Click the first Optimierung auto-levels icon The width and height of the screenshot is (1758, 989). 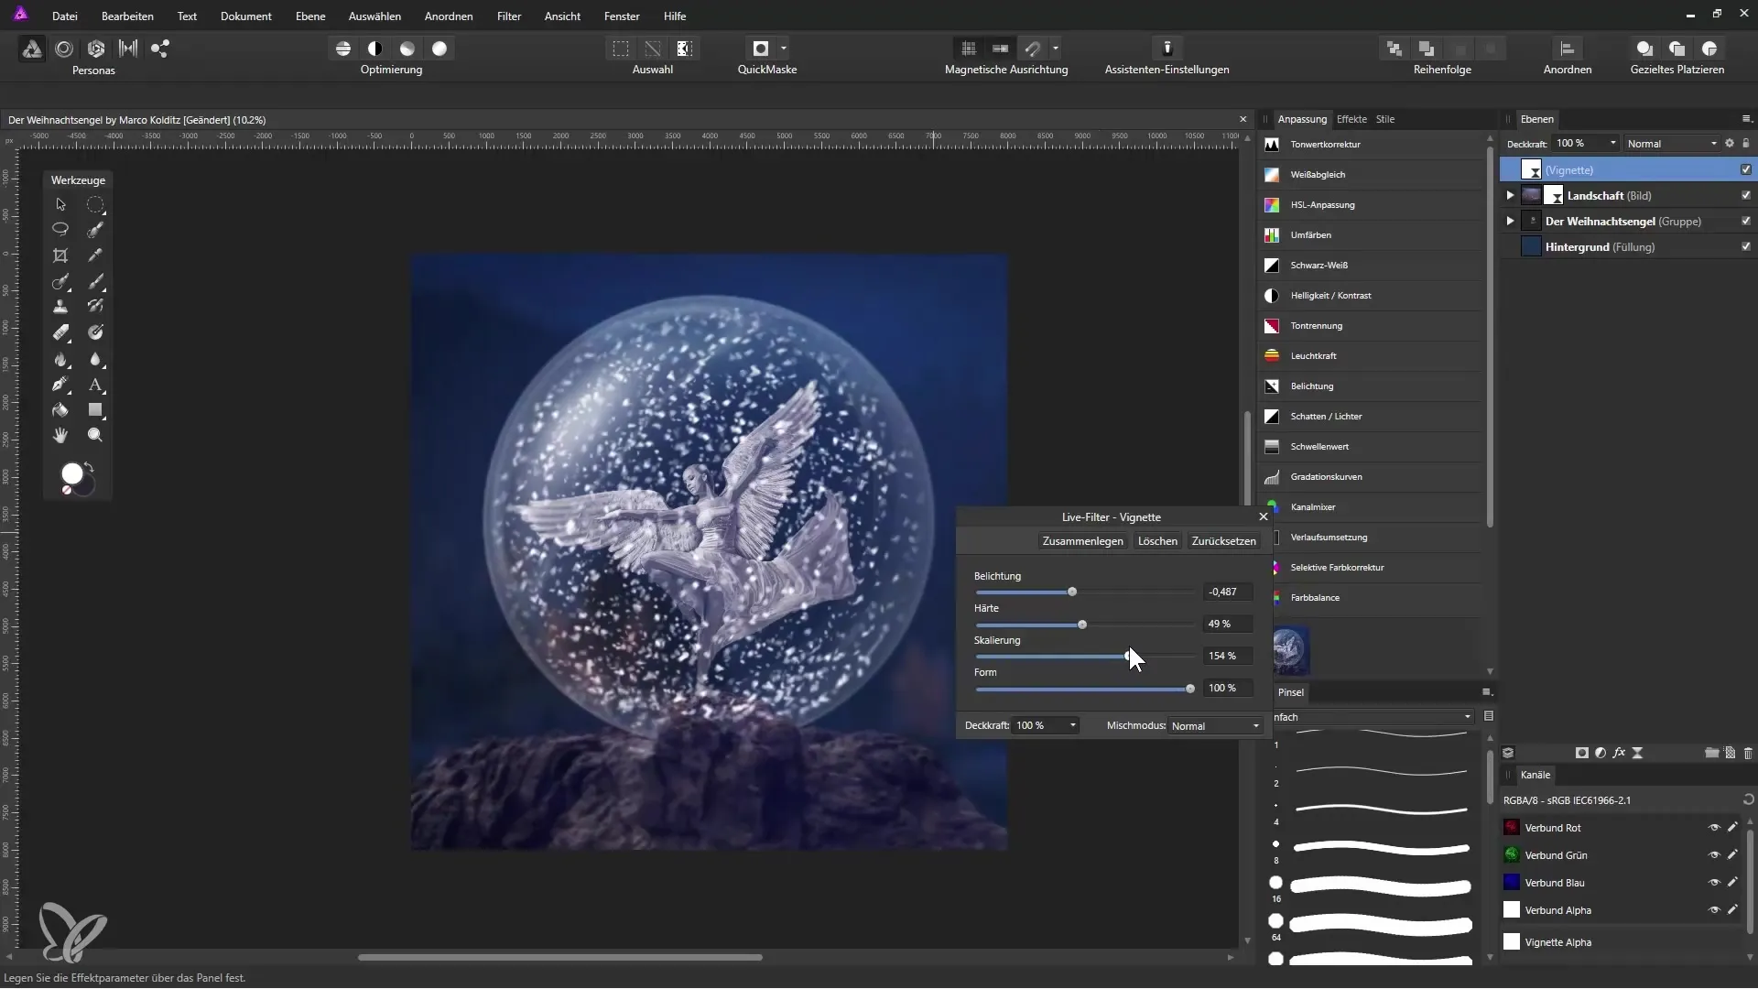tap(343, 49)
